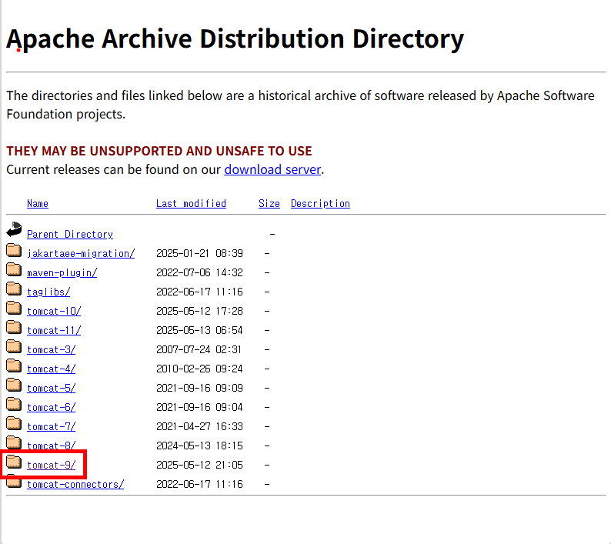
Task: Click folder icon beside maven-plugin/
Action: click(x=14, y=269)
